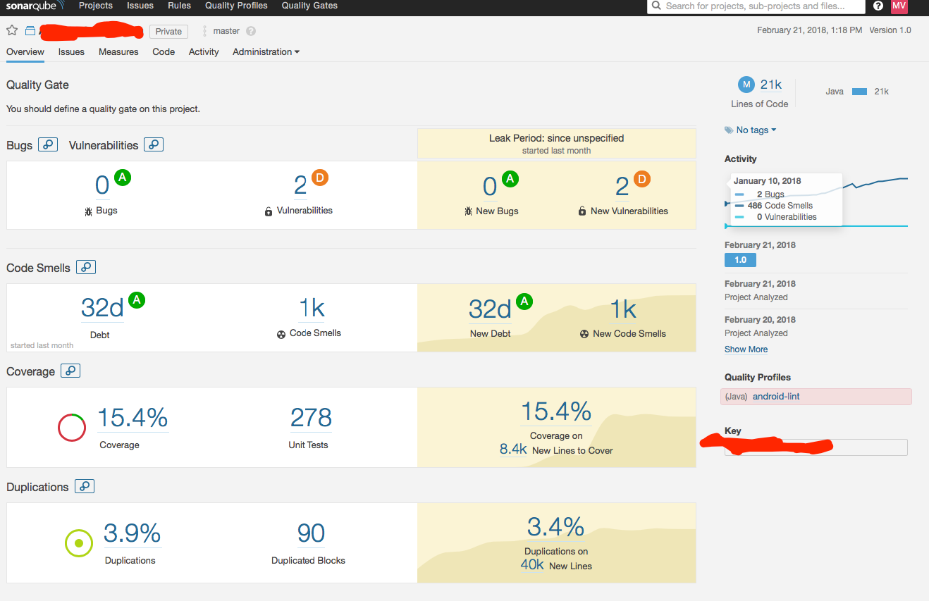The width and height of the screenshot is (929, 601).
Task: Click the tag icon next to No tags
Action: (x=730, y=130)
